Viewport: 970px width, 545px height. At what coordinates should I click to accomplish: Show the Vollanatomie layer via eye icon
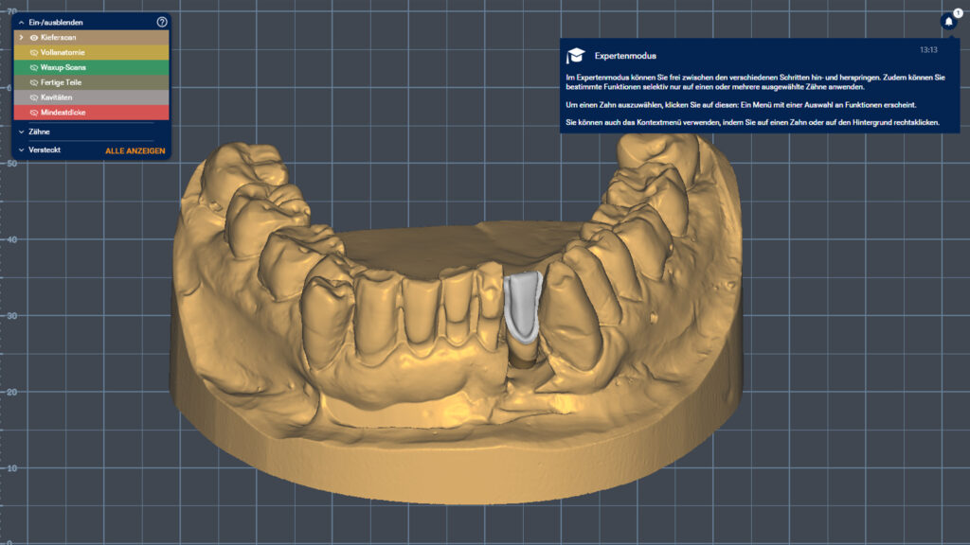pyautogui.click(x=34, y=52)
